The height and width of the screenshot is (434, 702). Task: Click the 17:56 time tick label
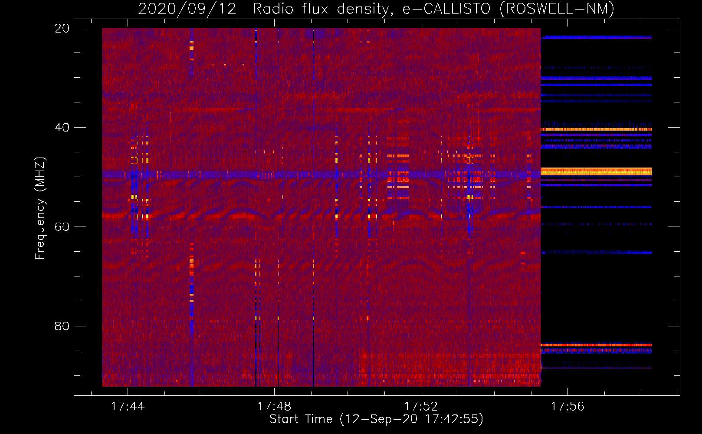[568, 407]
